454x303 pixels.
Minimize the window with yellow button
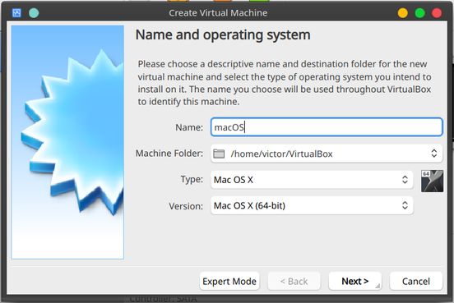coord(403,13)
